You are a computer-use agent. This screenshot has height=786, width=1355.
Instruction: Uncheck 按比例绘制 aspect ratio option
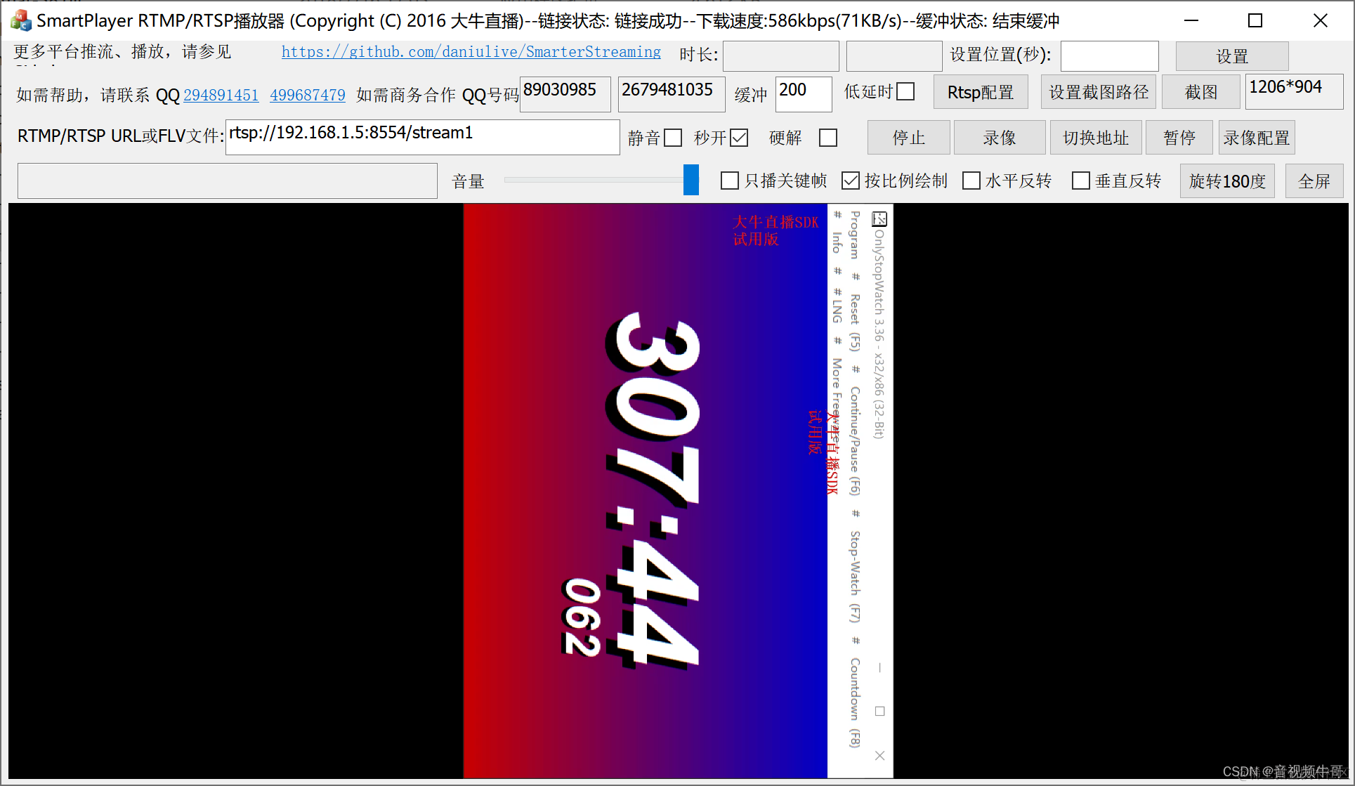pyautogui.click(x=851, y=181)
